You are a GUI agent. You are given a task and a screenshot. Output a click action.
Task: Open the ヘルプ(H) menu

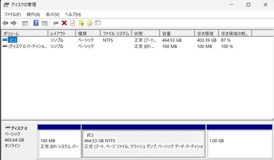point(73,15)
